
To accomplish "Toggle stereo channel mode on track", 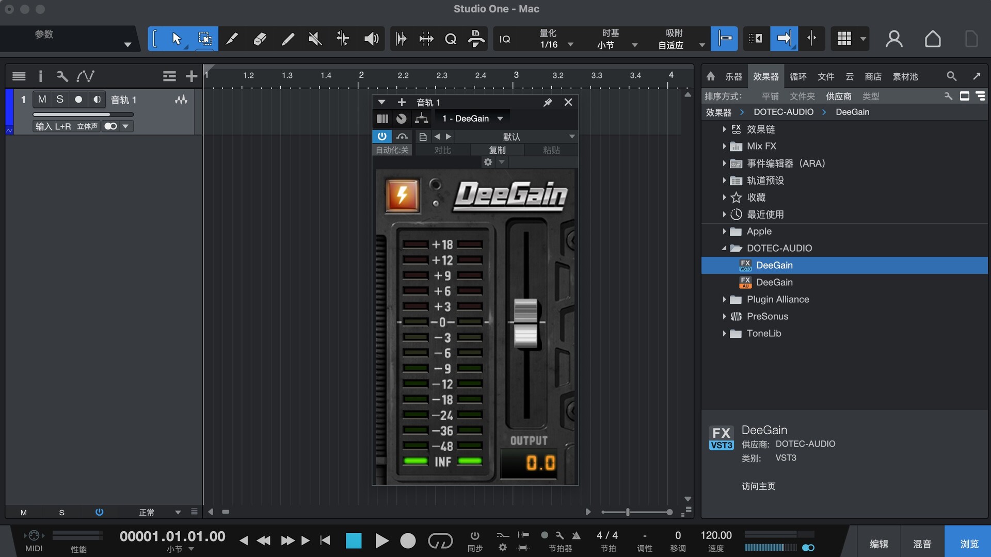I will click(111, 126).
